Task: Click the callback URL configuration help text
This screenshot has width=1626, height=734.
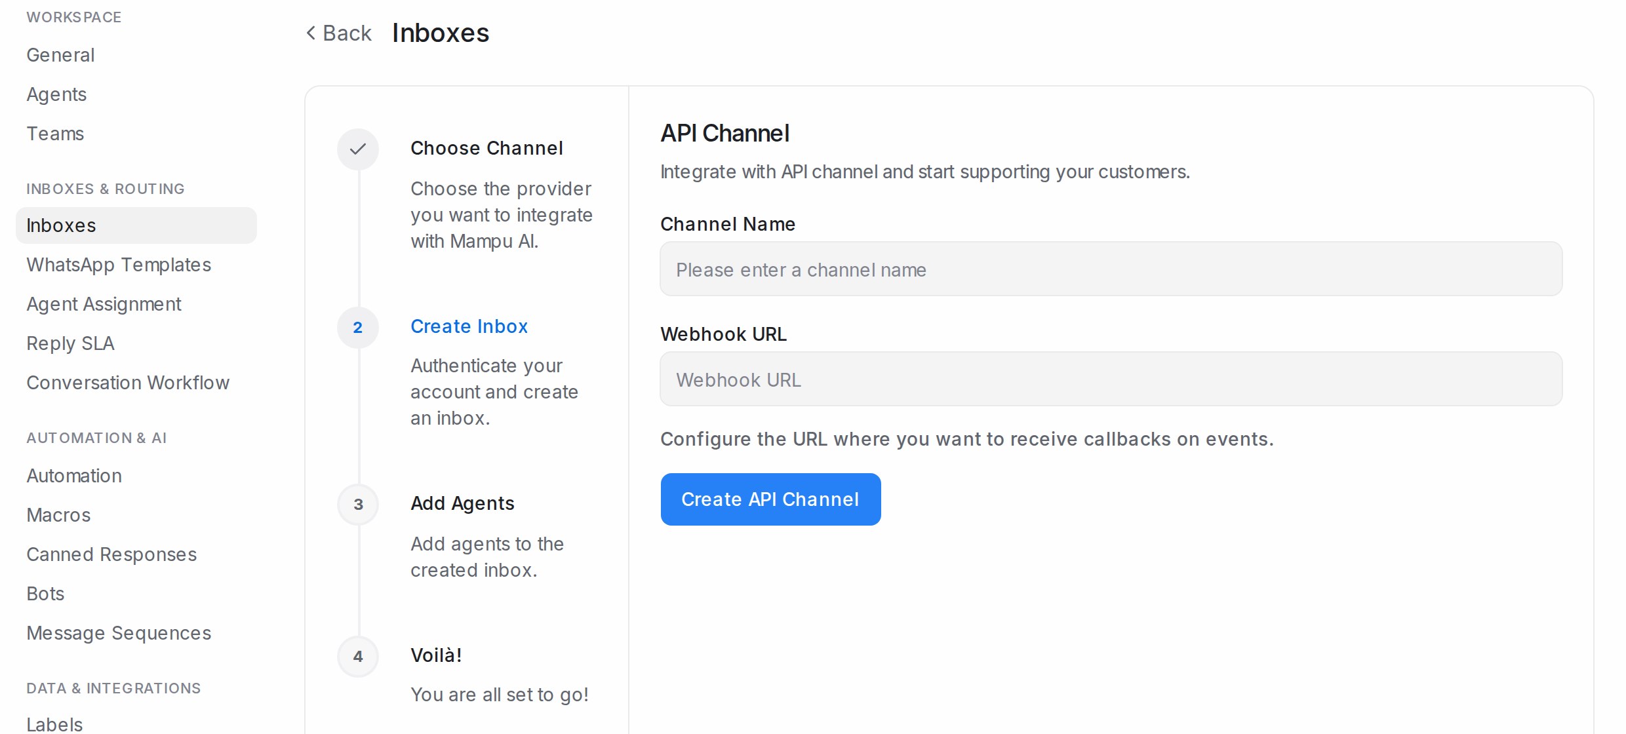Action: point(967,439)
